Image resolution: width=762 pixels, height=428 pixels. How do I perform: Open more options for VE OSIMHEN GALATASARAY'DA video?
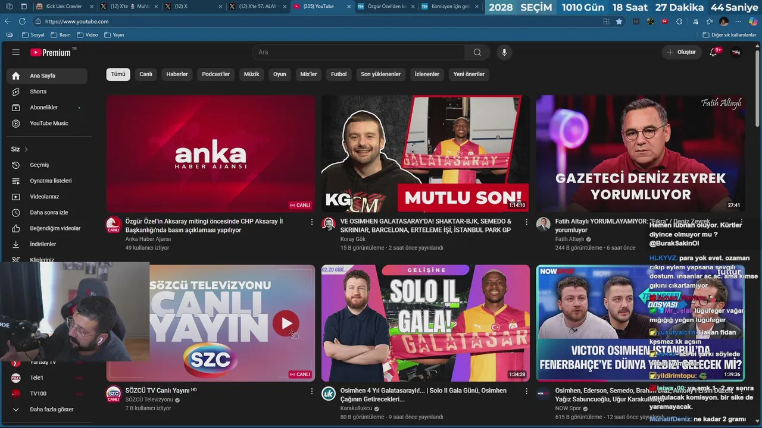coord(526,222)
